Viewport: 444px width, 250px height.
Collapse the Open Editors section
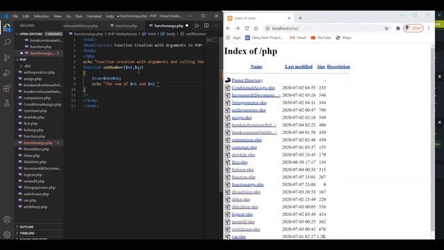[39, 34]
